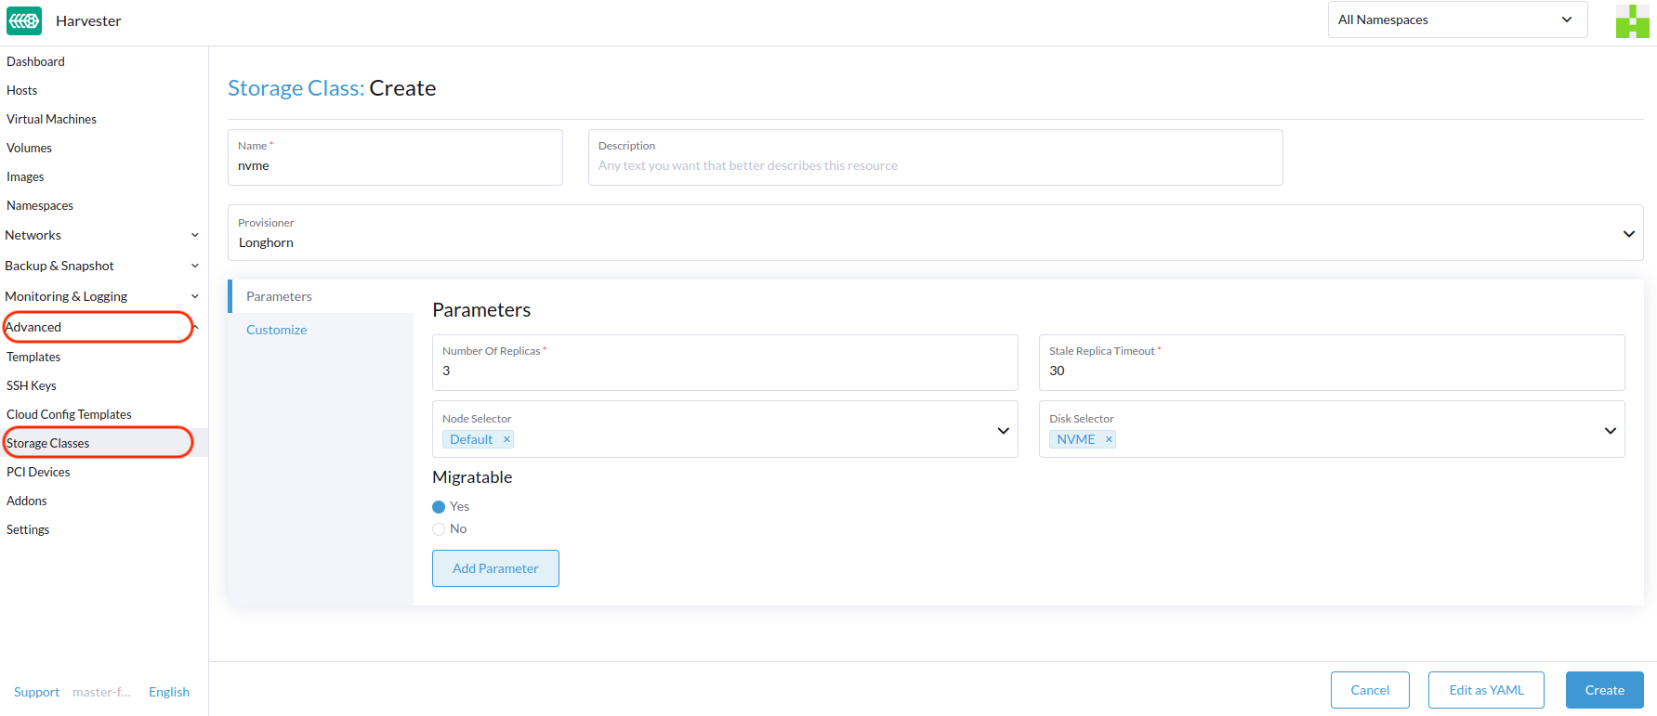The width and height of the screenshot is (1657, 716).
Task: Select No for Migratable
Action: 439,529
